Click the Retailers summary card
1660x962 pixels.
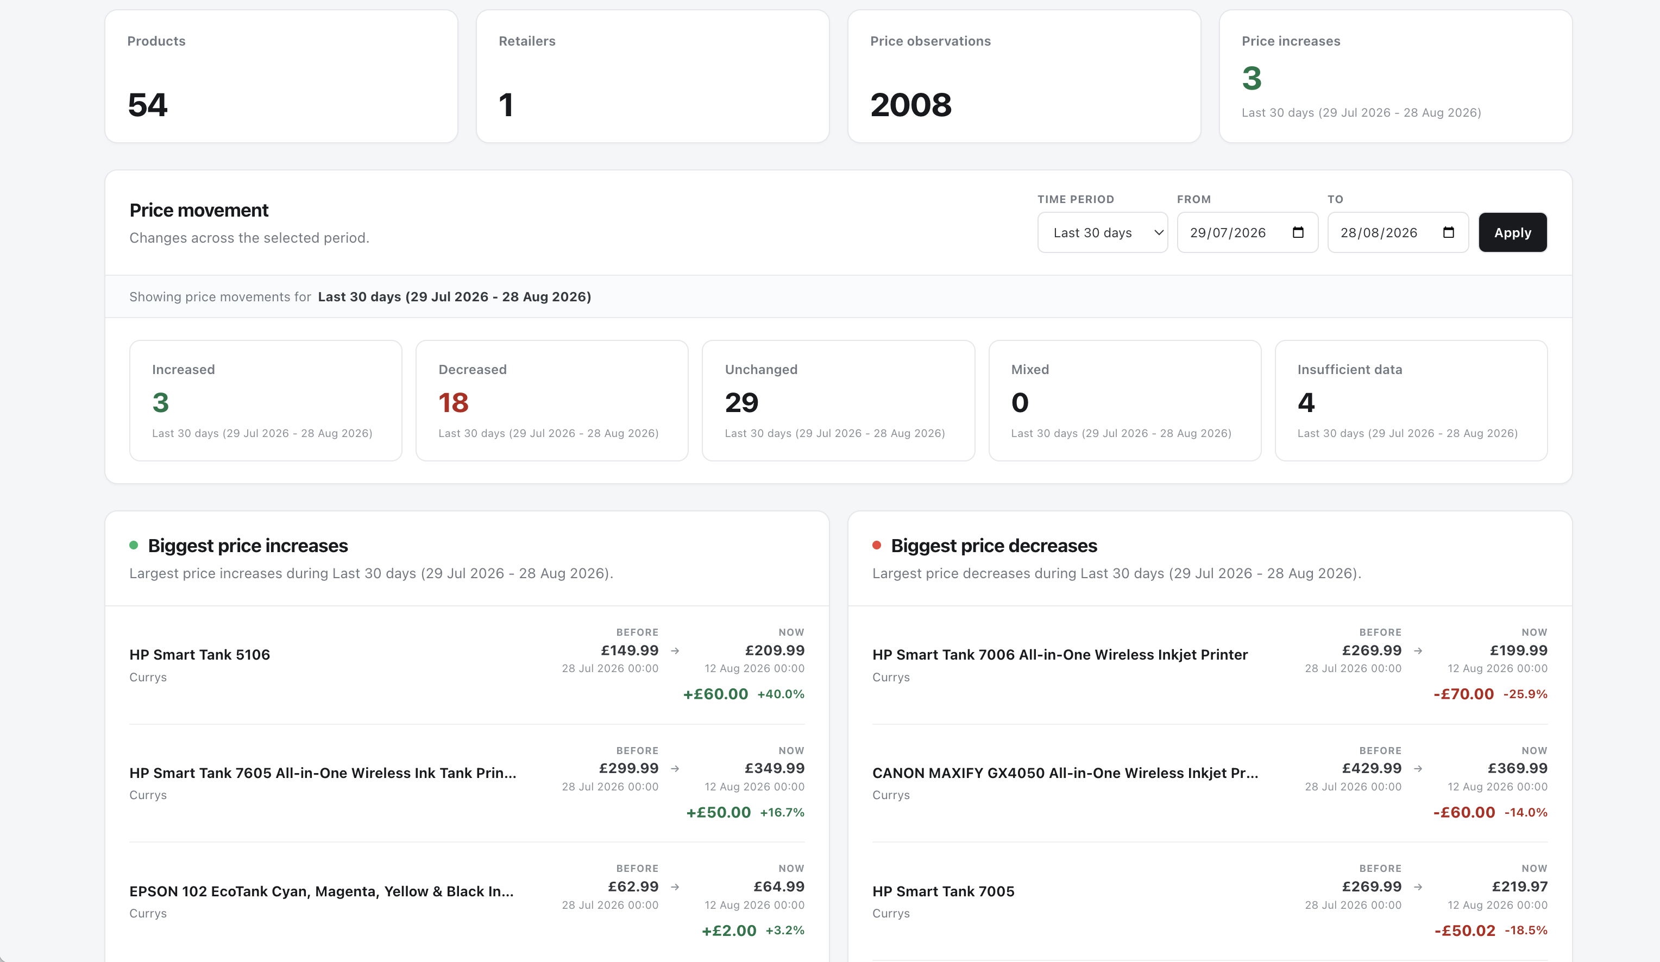pos(653,77)
